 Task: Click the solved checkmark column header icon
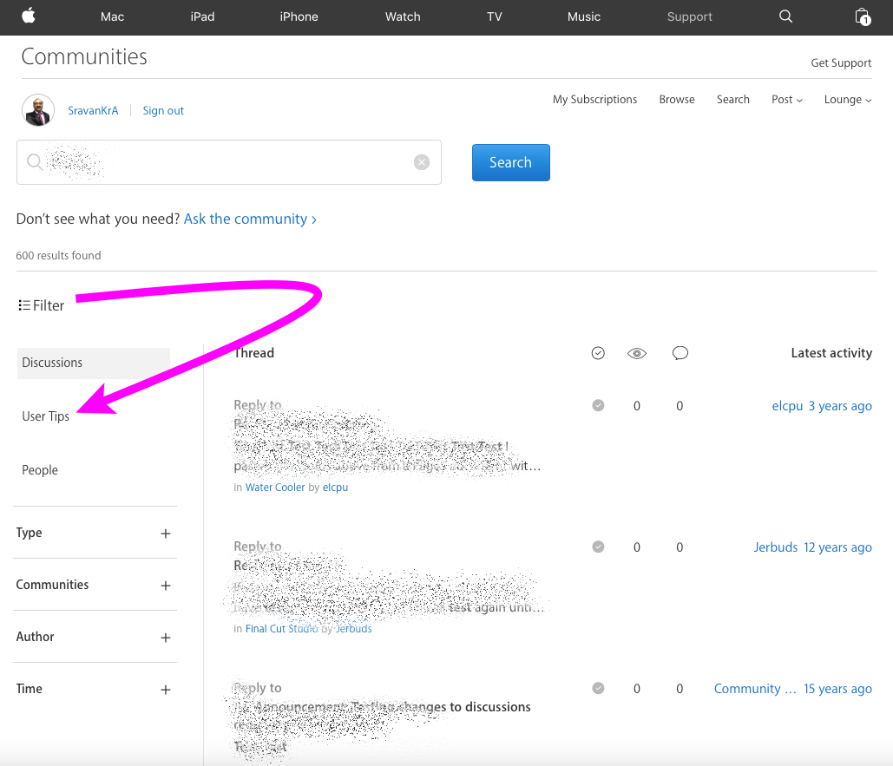598,353
